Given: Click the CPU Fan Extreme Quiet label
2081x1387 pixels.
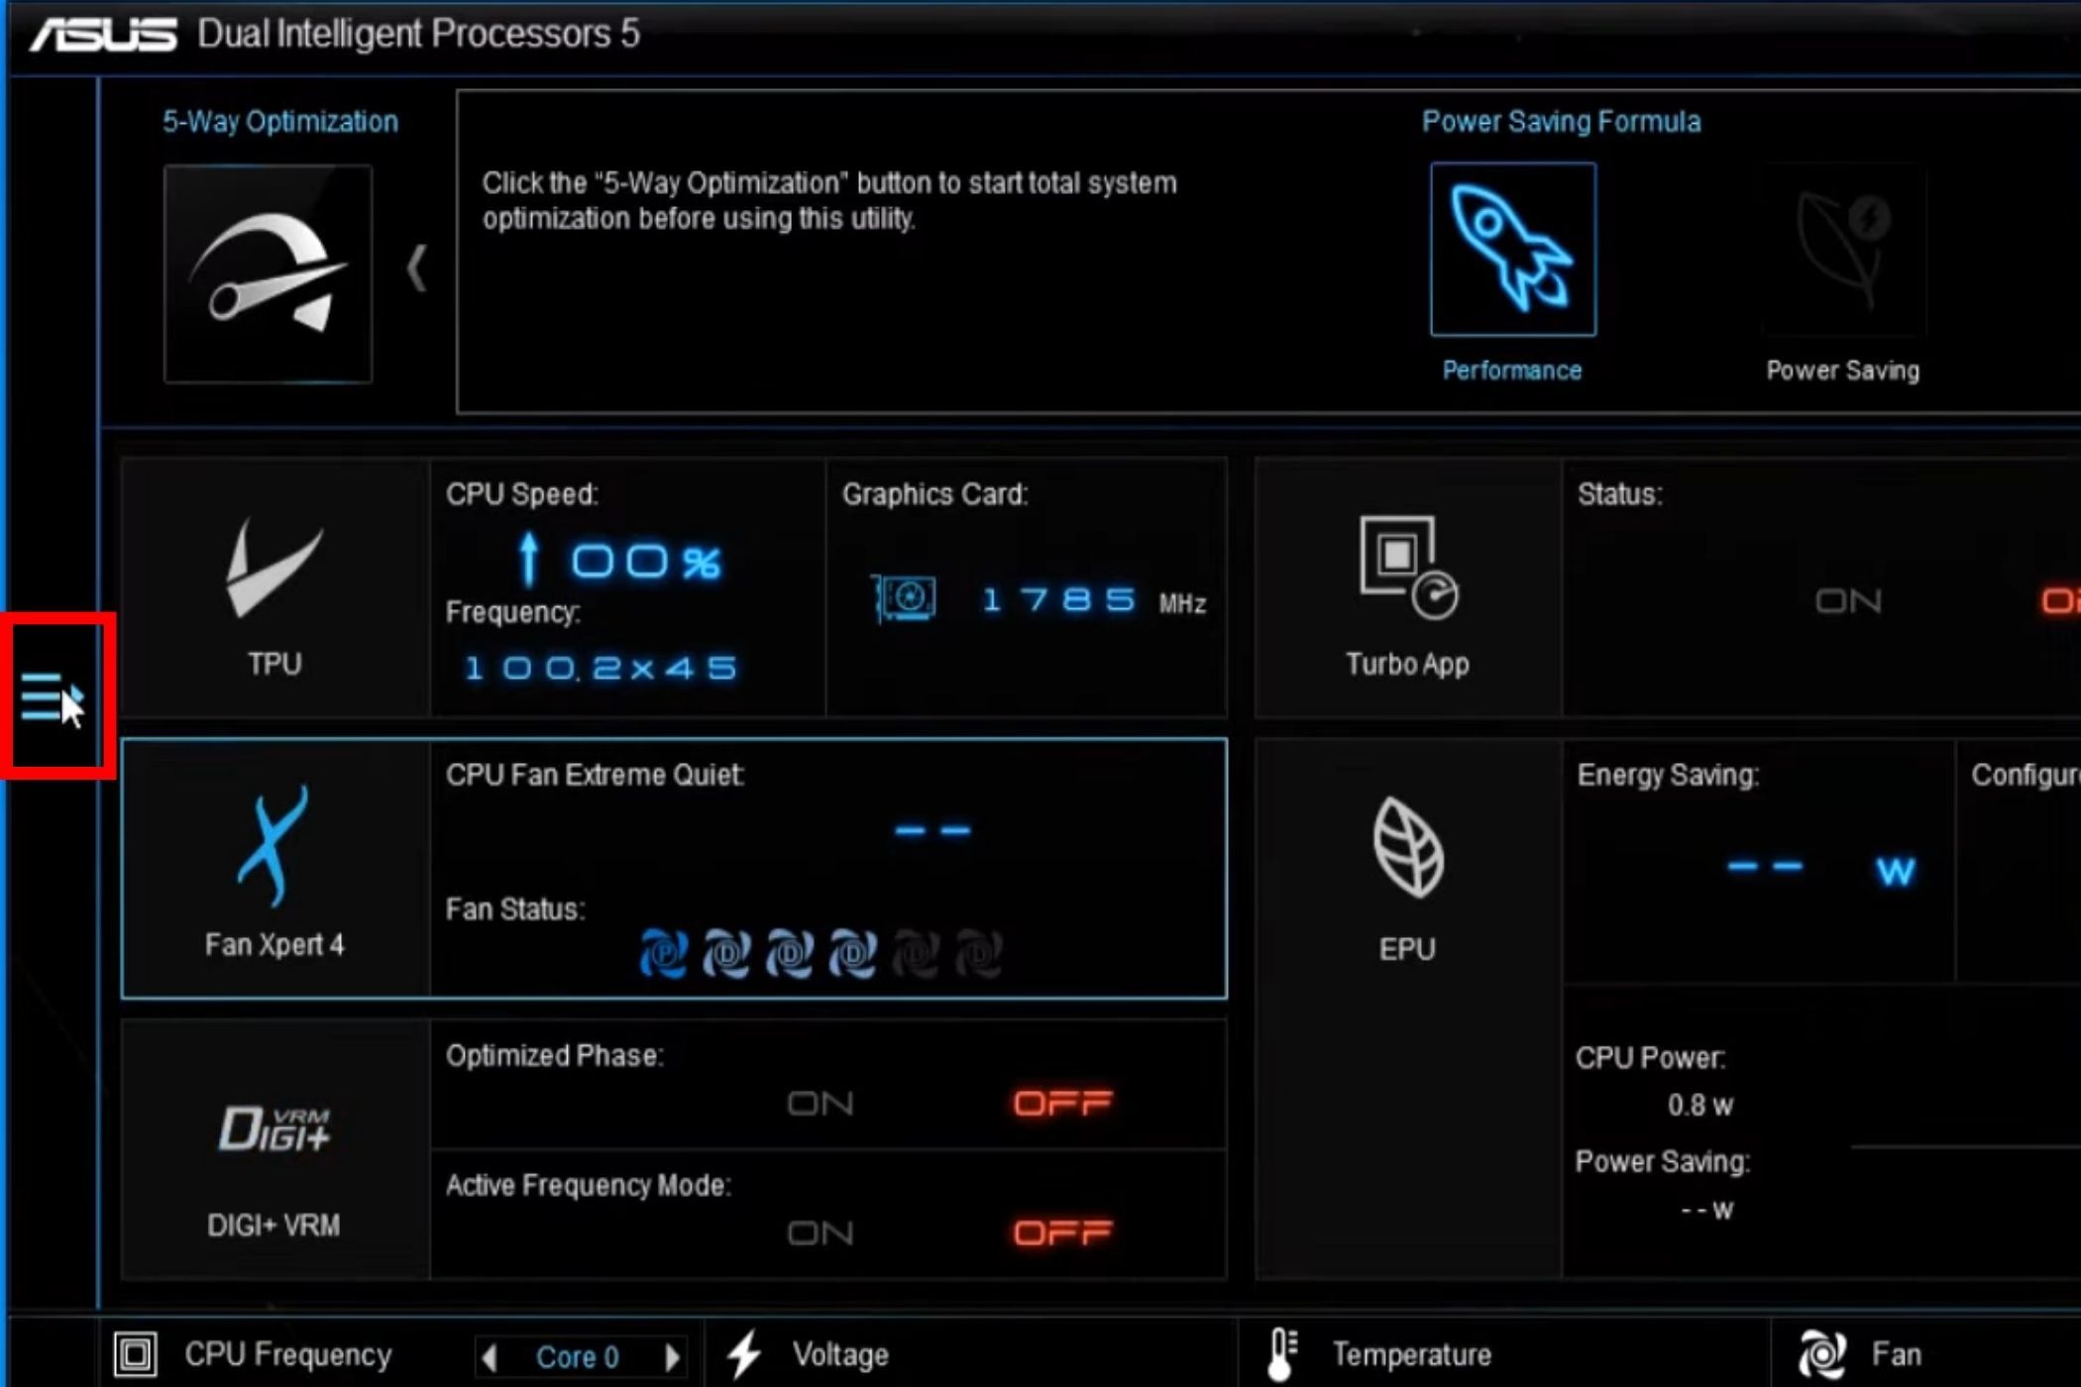Looking at the screenshot, I should pyautogui.click(x=595, y=775).
